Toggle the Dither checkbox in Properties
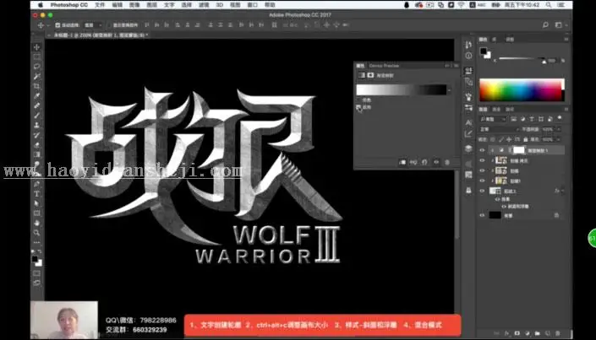Image resolution: width=596 pixels, height=340 pixels. [x=358, y=100]
